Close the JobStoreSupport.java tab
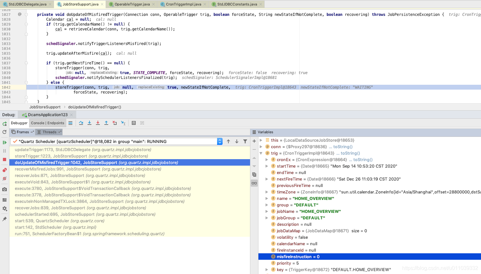Image resolution: width=481 pixels, height=274 pixels. [x=102, y=4]
